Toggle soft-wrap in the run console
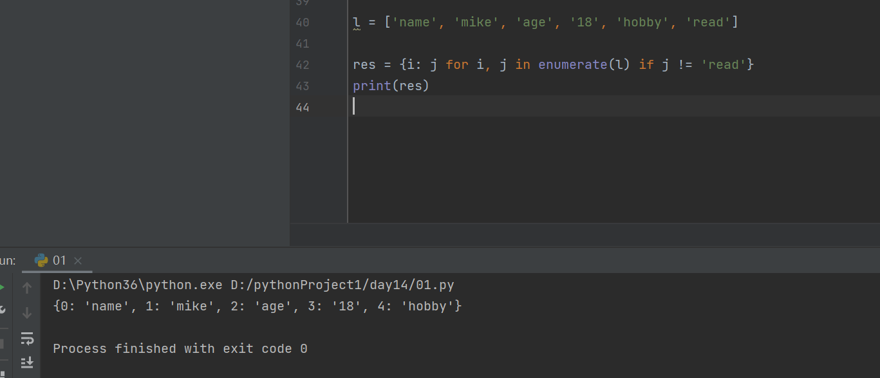This screenshot has width=880, height=378. pos(27,338)
